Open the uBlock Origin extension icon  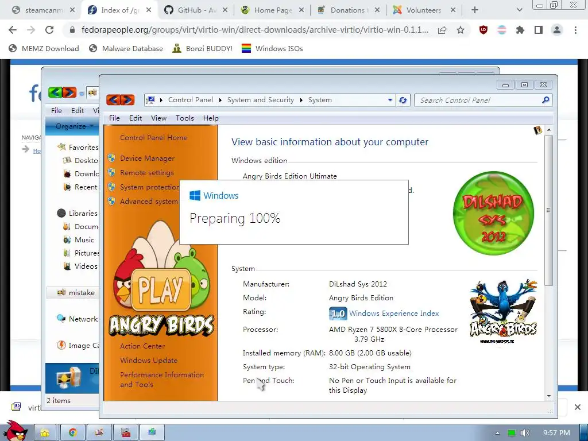(483, 30)
